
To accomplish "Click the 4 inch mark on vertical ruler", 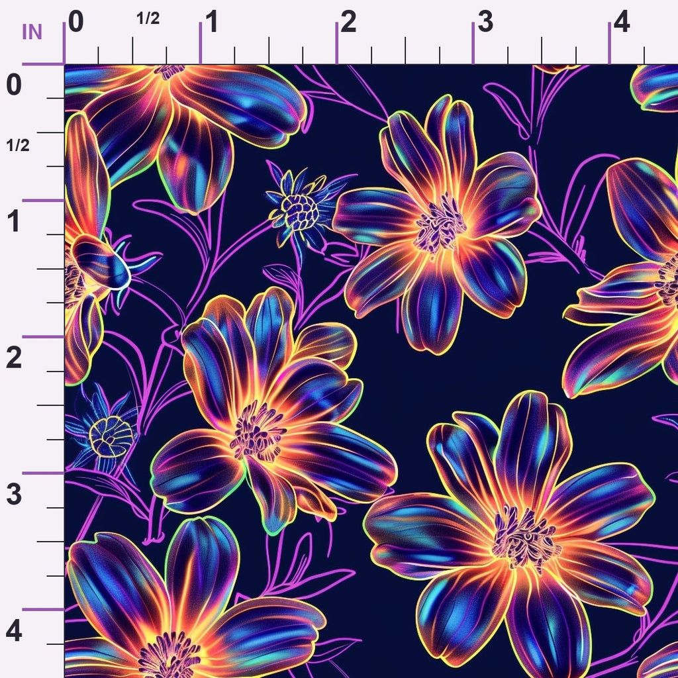I will point(14,631).
